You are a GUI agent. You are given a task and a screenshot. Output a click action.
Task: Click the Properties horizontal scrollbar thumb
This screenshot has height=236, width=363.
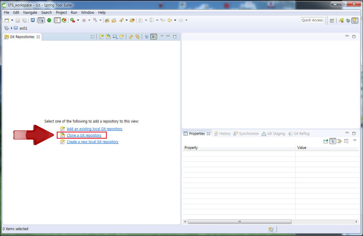(240, 222)
